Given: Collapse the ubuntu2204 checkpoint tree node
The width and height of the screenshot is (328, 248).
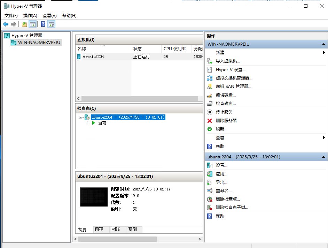Looking at the screenshot, I should click(x=81, y=118).
